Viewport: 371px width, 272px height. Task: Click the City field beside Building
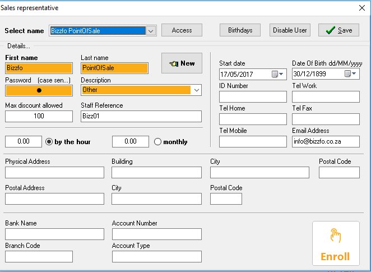click(x=259, y=172)
